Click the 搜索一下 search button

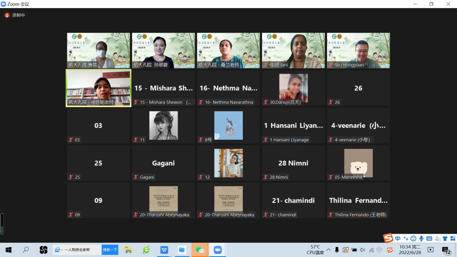110,250
